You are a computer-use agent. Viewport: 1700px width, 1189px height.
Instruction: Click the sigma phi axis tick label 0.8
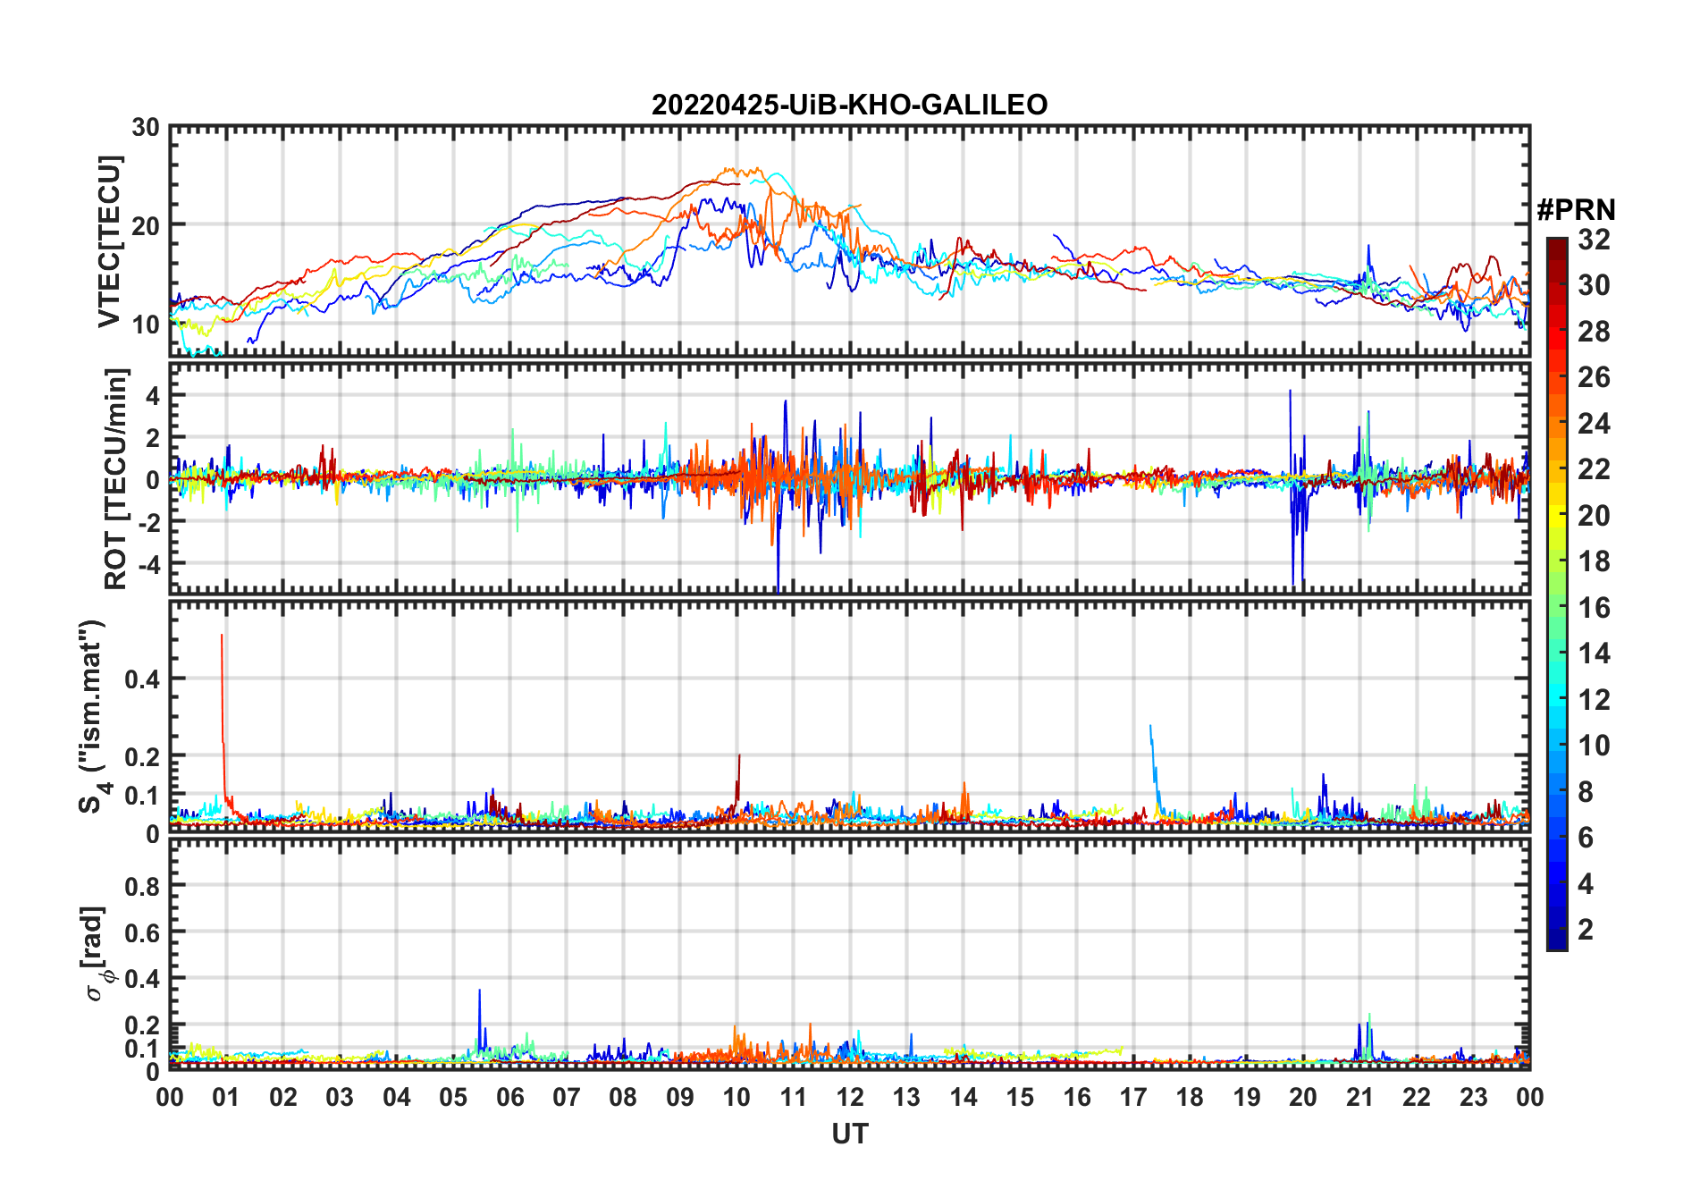coord(142,886)
